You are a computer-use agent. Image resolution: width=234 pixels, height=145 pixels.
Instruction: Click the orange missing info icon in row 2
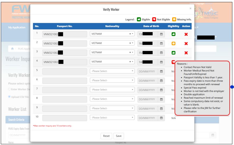(173, 43)
